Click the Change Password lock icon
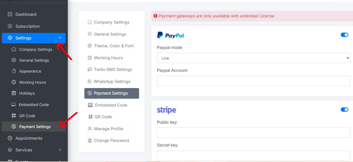 90,141
